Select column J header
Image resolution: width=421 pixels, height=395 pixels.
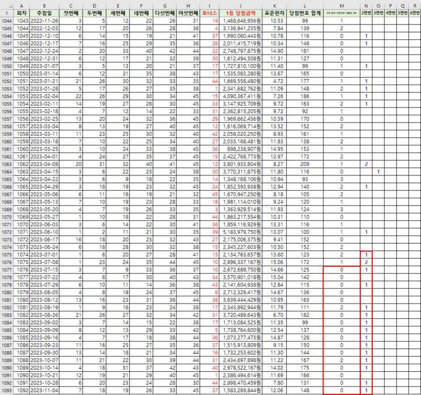click(241, 6)
